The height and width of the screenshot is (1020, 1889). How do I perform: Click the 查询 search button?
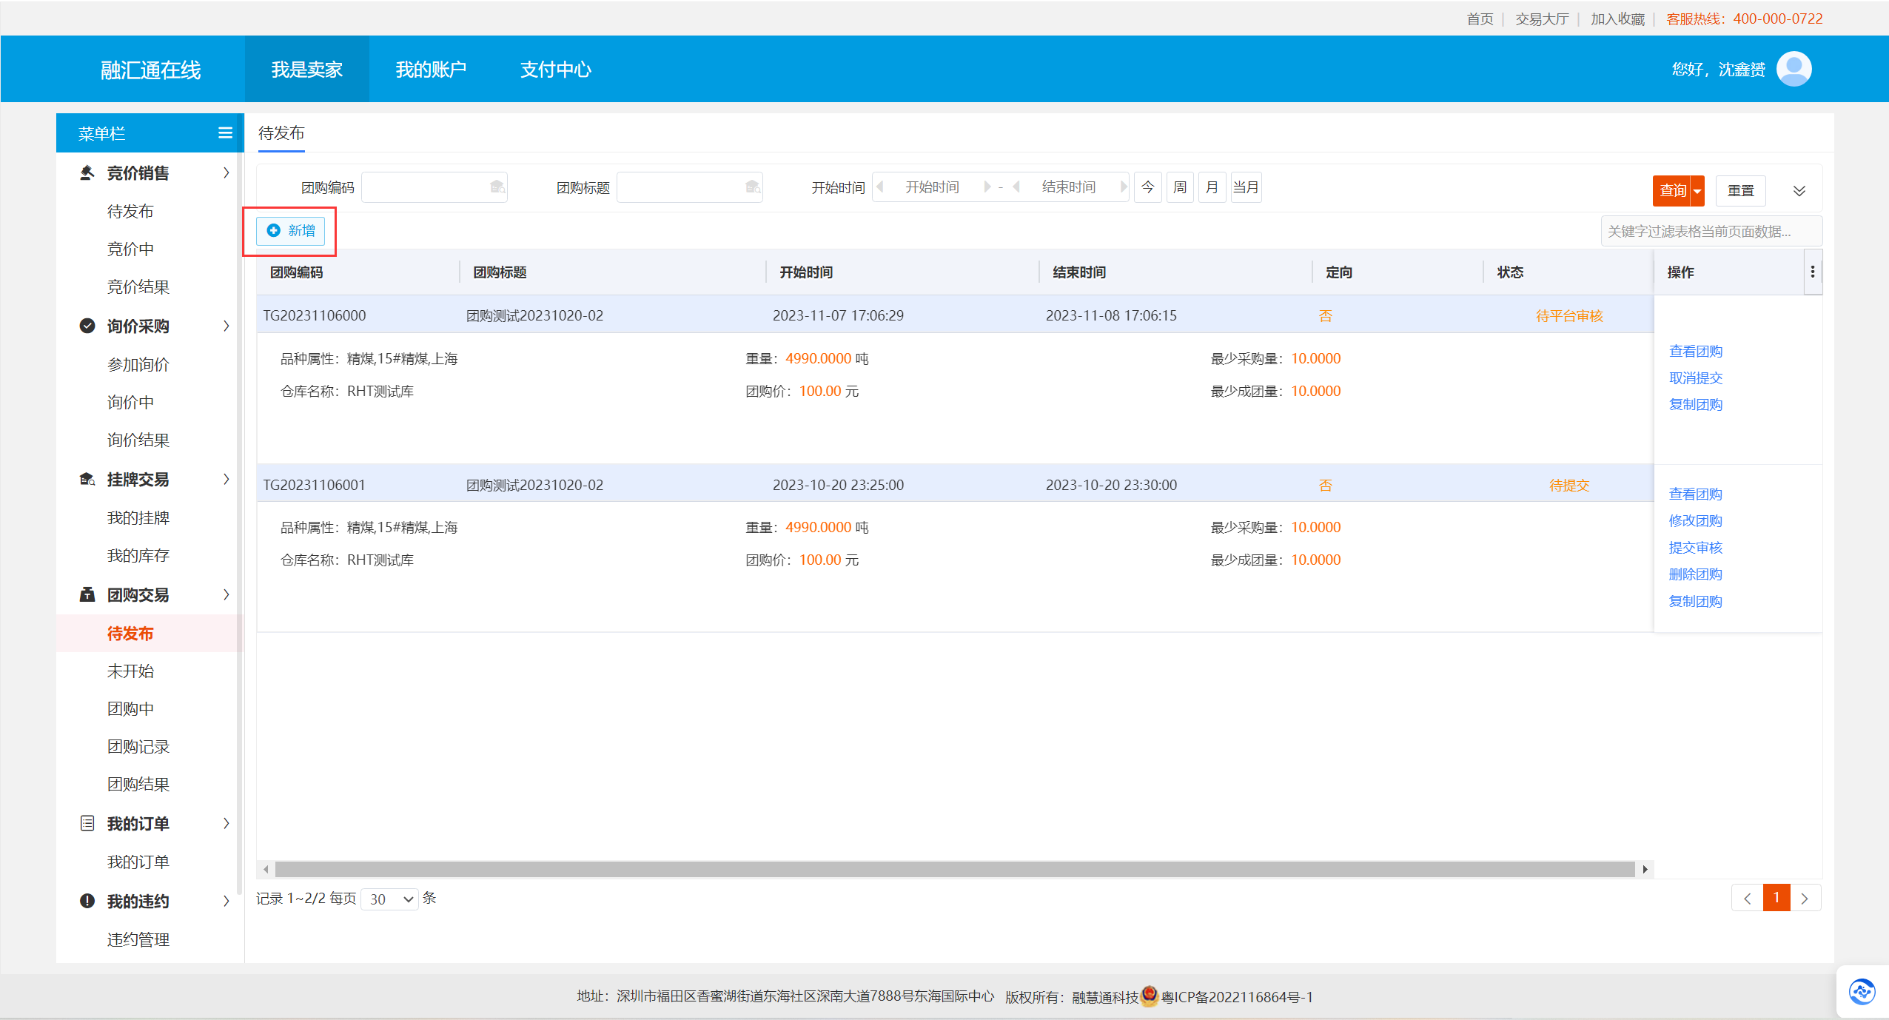(1672, 191)
